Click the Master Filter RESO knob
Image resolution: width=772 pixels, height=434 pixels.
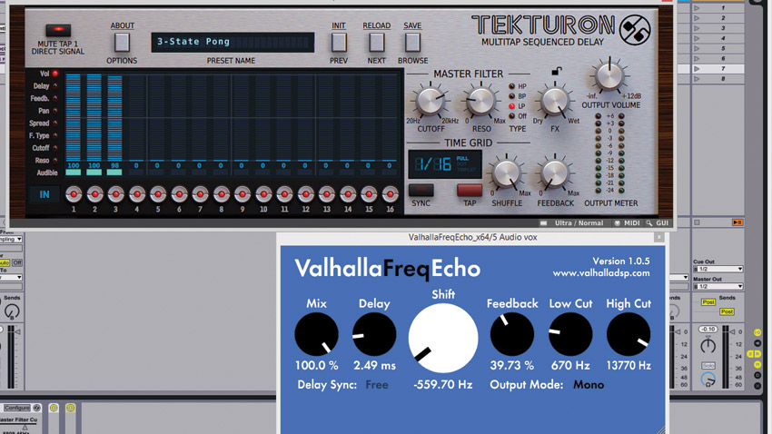click(x=480, y=102)
